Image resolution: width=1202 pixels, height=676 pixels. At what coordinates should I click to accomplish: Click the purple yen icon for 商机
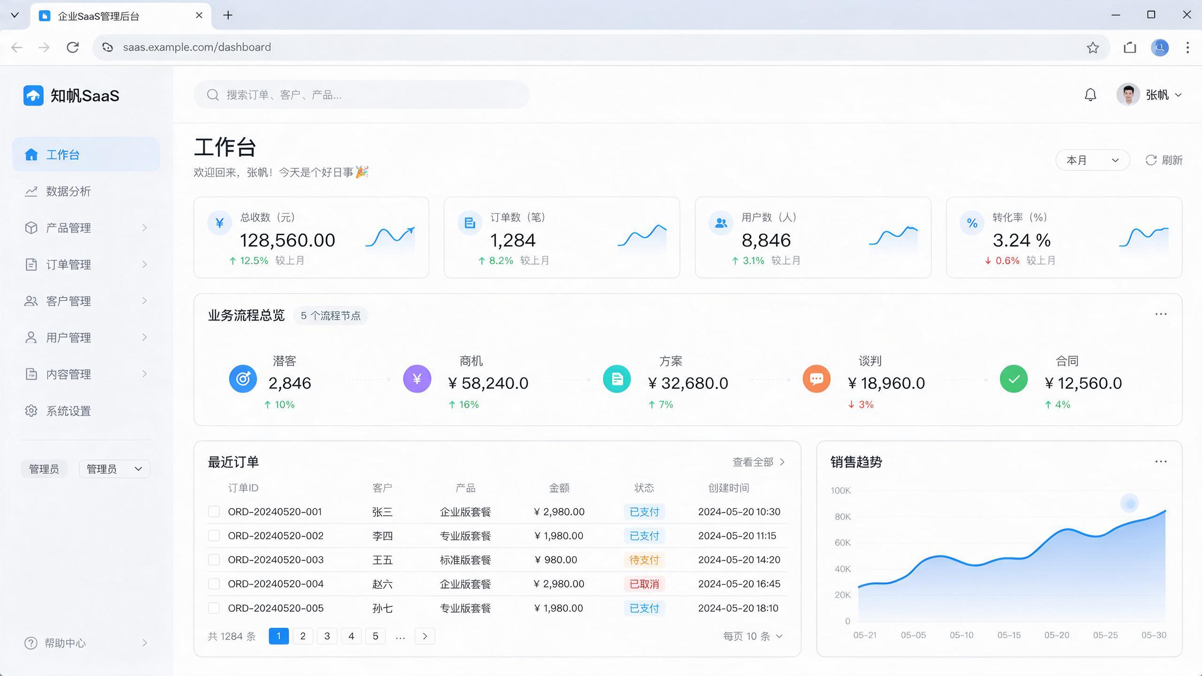pos(417,379)
